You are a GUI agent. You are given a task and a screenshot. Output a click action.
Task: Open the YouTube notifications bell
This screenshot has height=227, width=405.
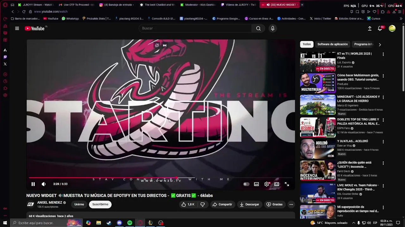click(380, 28)
